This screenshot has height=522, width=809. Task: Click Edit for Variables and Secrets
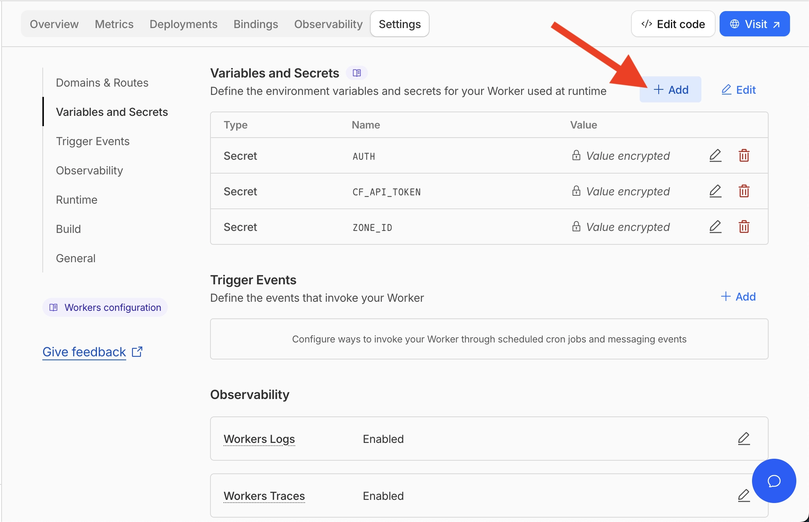[x=739, y=90]
